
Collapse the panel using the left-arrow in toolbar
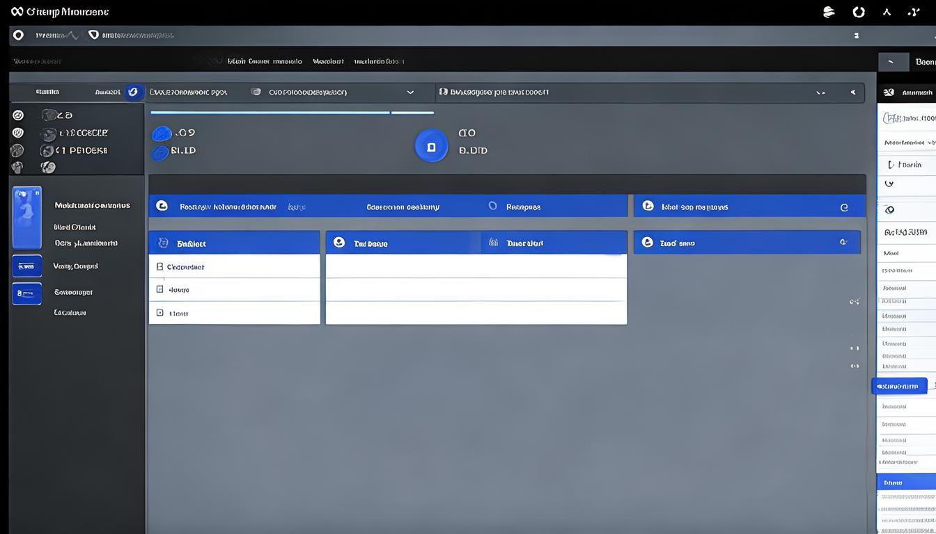pos(852,92)
